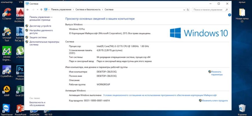This screenshot has height=116, width=252.
Task: Open the Корзина recycle bin icon
Action: click(242, 108)
